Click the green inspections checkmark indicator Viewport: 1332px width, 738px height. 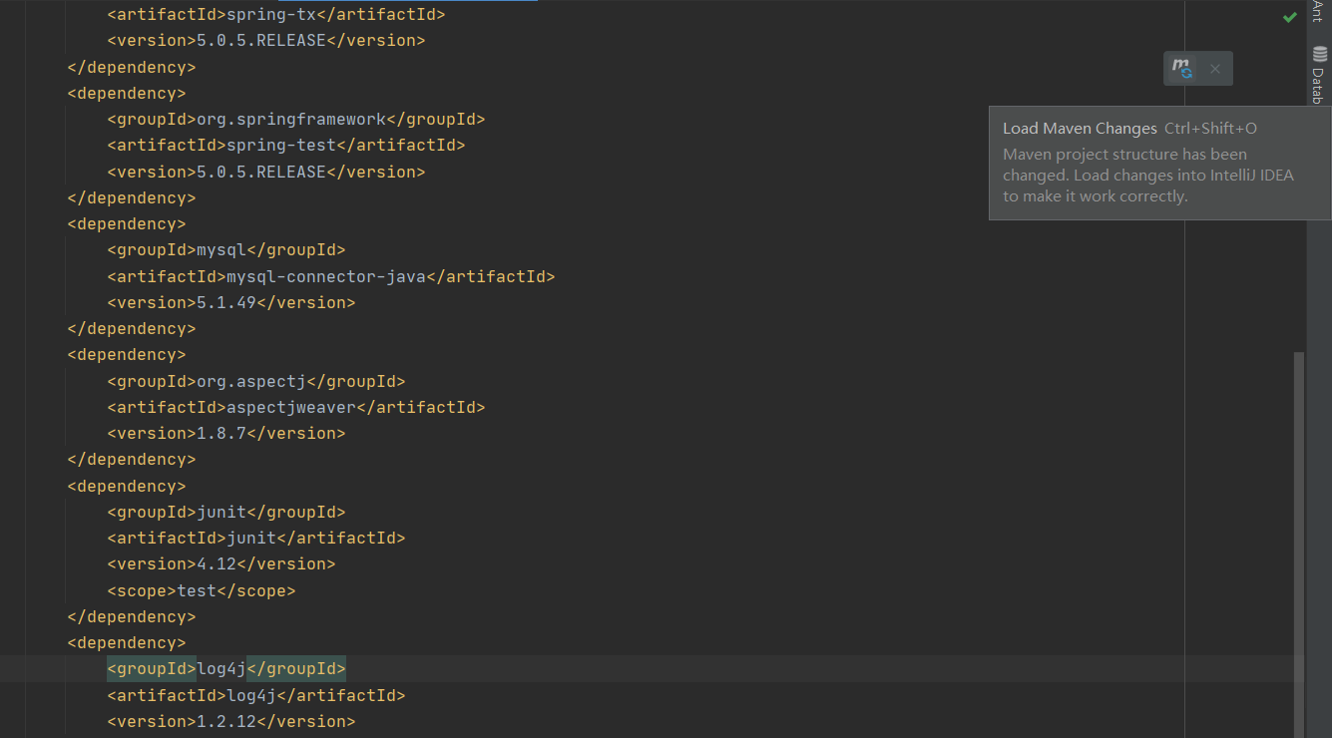pos(1289,17)
